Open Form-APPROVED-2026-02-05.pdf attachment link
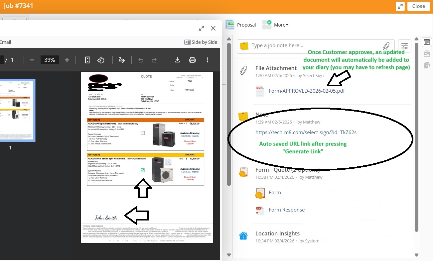433x261 pixels. [307, 91]
